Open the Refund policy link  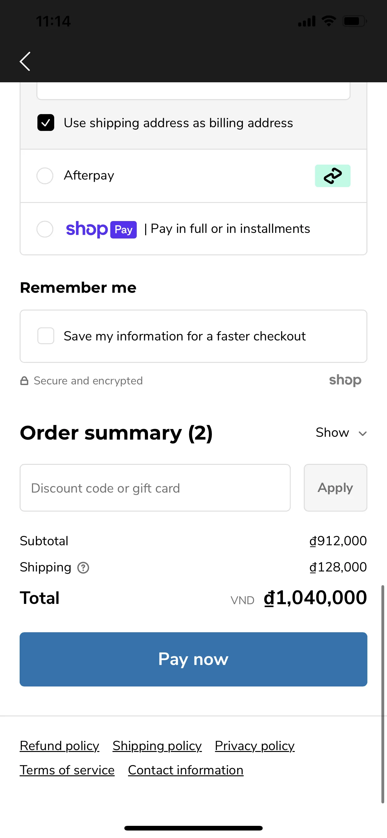pyautogui.click(x=60, y=746)
